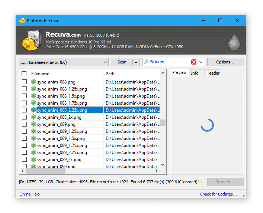Viewport: 263px width, 213px height.
Task: Click the vertical scrollbar thumb in file list
Action: (163, 122)
